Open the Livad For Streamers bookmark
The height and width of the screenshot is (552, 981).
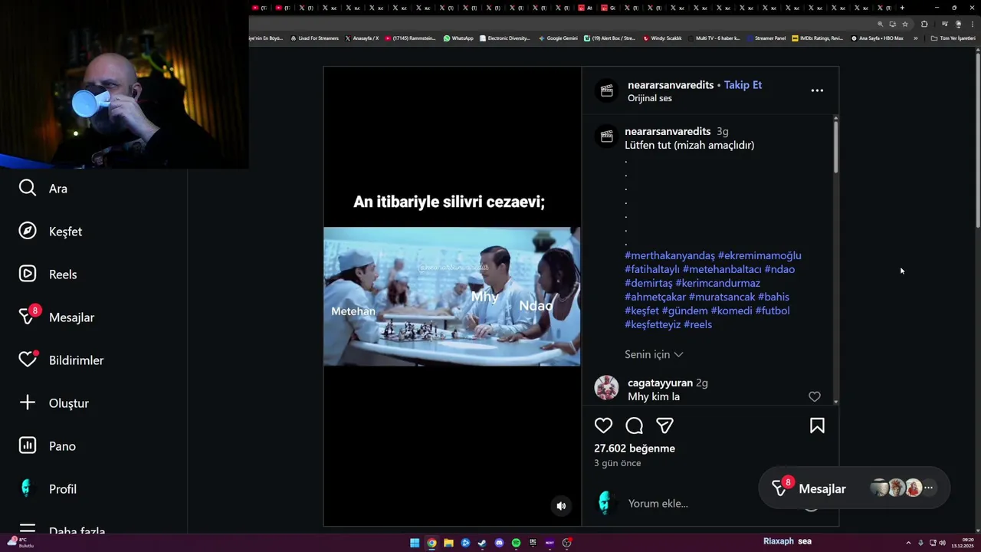[x=314, y=38]
